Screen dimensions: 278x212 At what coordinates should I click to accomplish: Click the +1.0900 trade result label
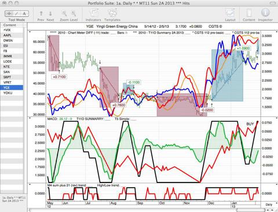pos(243,48)
